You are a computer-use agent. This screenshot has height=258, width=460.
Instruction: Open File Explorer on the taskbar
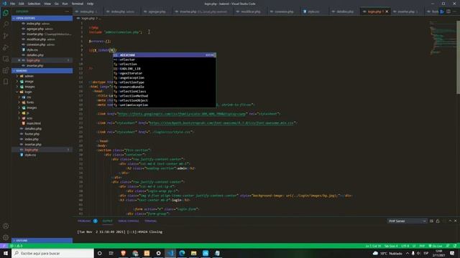(193, 253)
